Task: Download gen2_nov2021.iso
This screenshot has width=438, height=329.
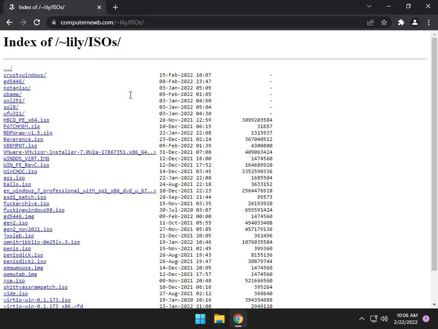Action: 28,230
